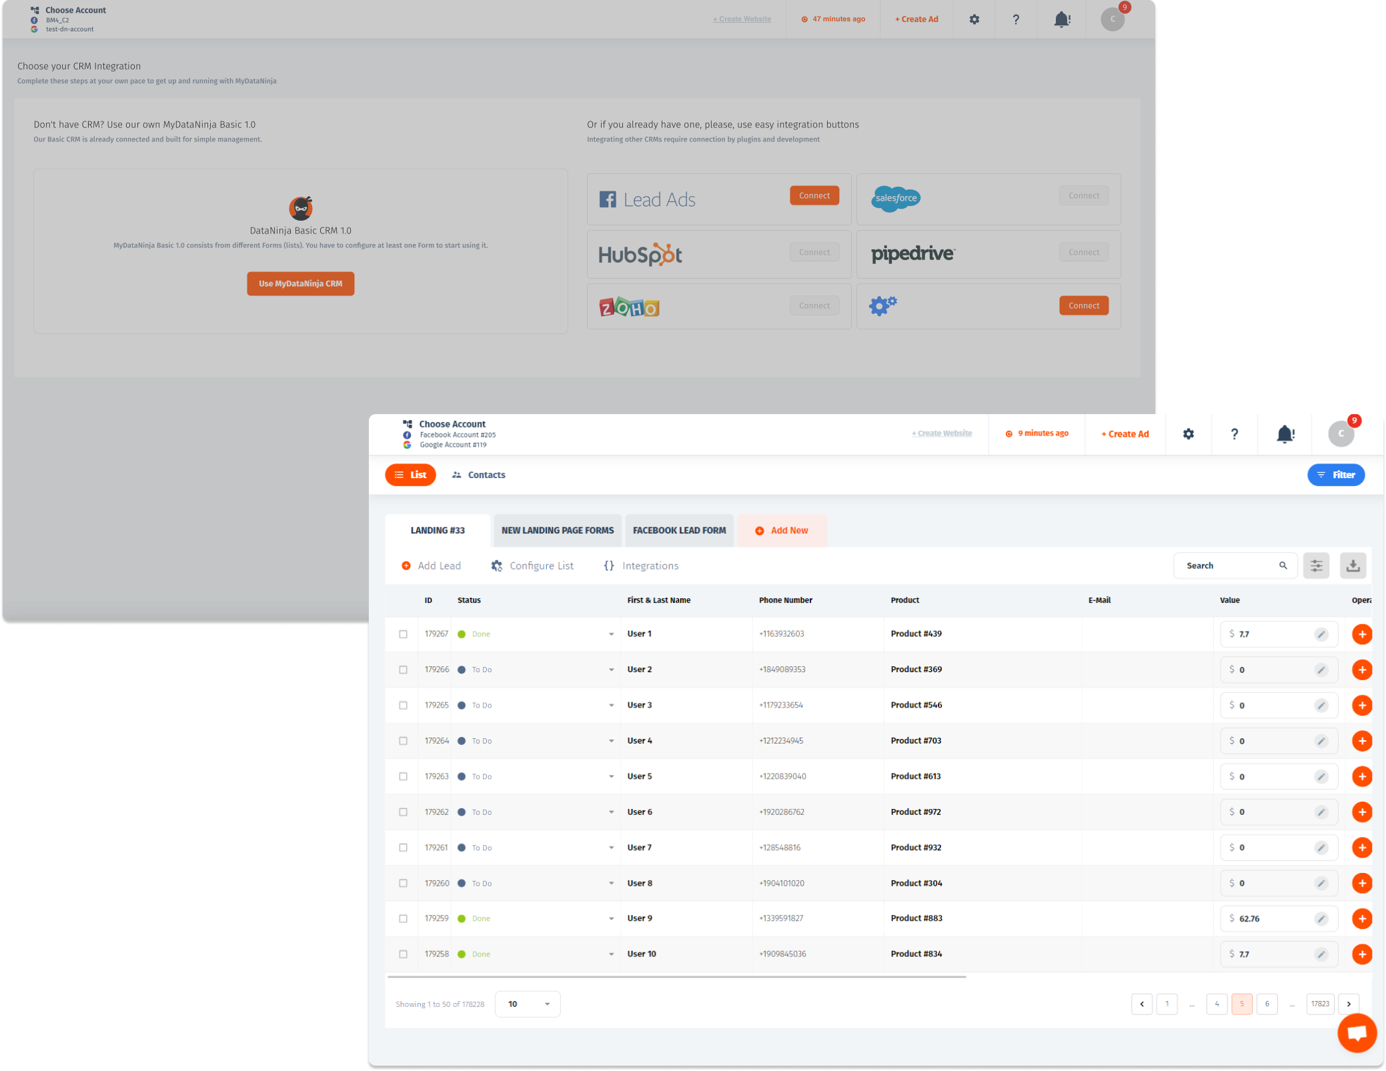Select the checkbox for lead 179258

pos(402,954)
